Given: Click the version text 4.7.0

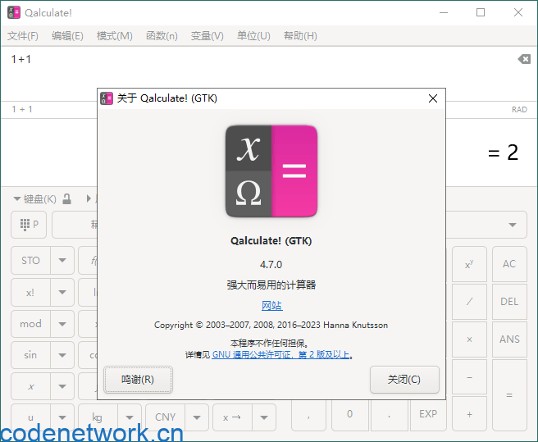Looking at the screenshot, I should point(271,265).
